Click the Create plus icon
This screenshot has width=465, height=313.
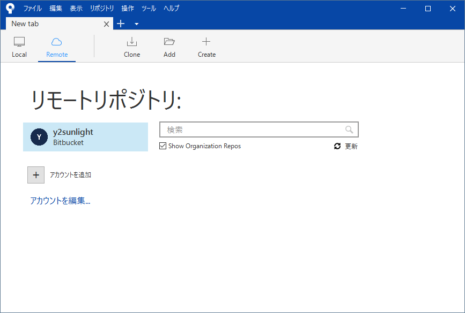(206, 42)
